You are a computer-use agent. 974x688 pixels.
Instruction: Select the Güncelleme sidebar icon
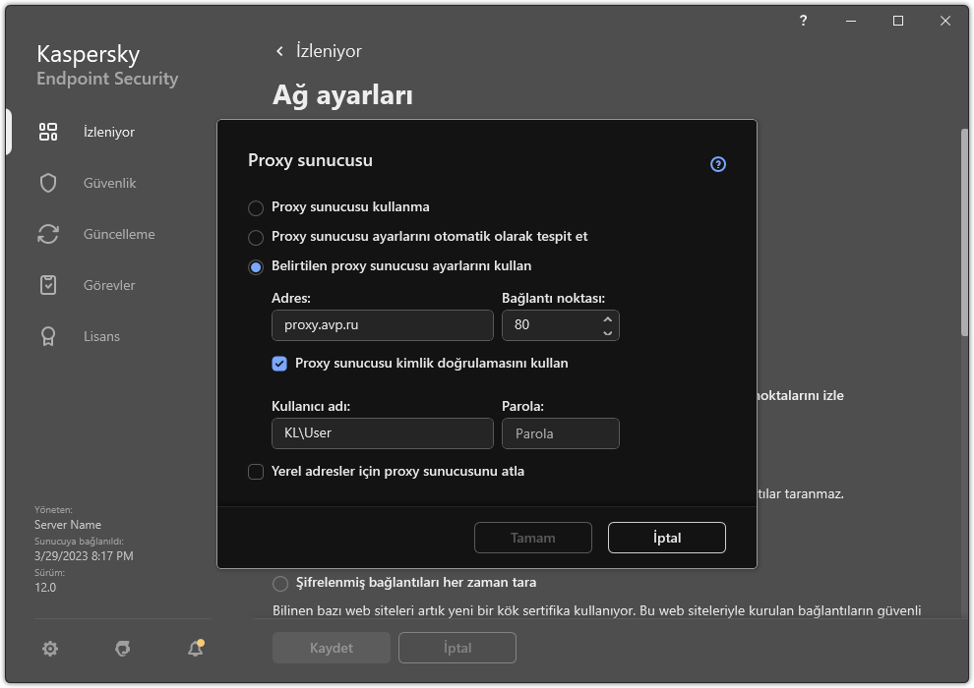tap(48, 233)
